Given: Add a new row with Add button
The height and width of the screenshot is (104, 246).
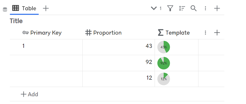Looking at the screenshot, I should pyautogui.click(x=29, y=94).
